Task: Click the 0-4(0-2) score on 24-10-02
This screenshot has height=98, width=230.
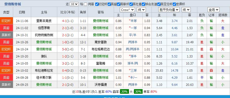Action: coord(68,70)
